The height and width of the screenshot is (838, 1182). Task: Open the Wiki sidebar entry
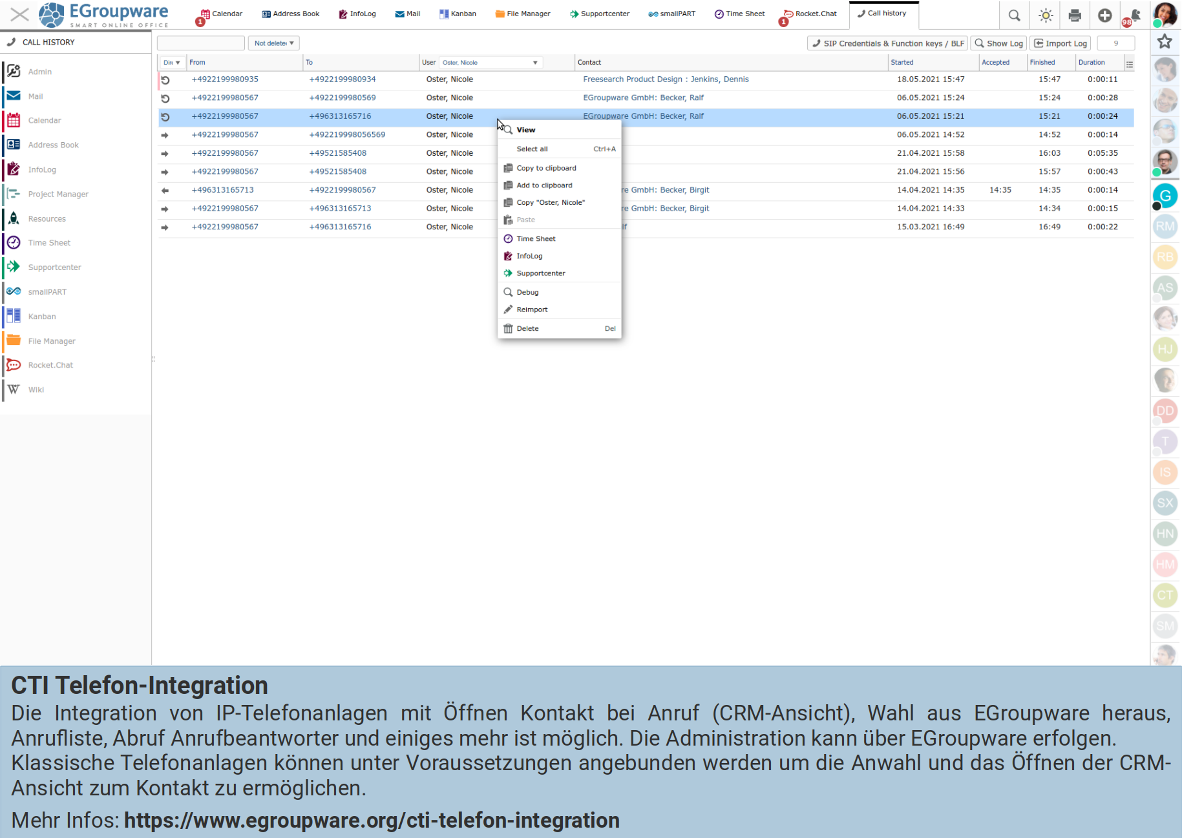[36, 390]
